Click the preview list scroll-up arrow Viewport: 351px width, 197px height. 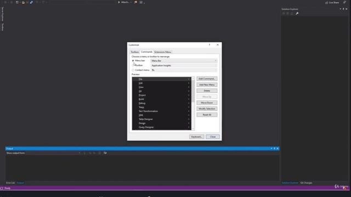193,79
